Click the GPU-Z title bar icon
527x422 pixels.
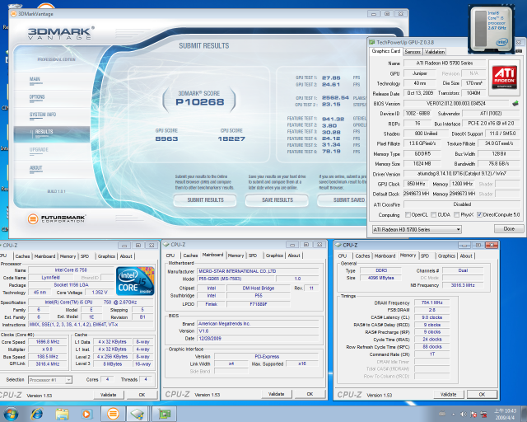point(371,42)
